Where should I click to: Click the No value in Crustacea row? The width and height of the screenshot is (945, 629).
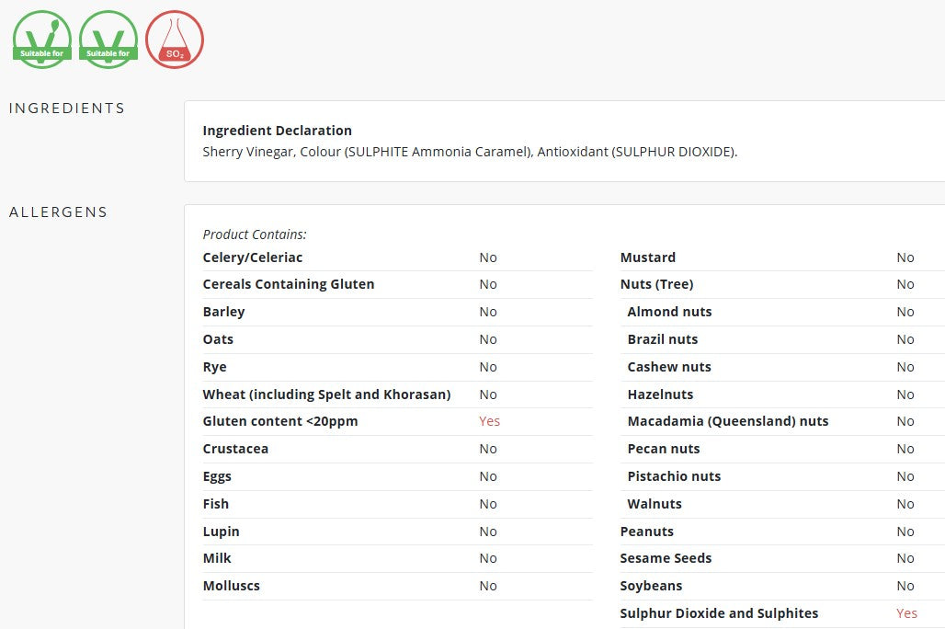(x=488, y=449)
